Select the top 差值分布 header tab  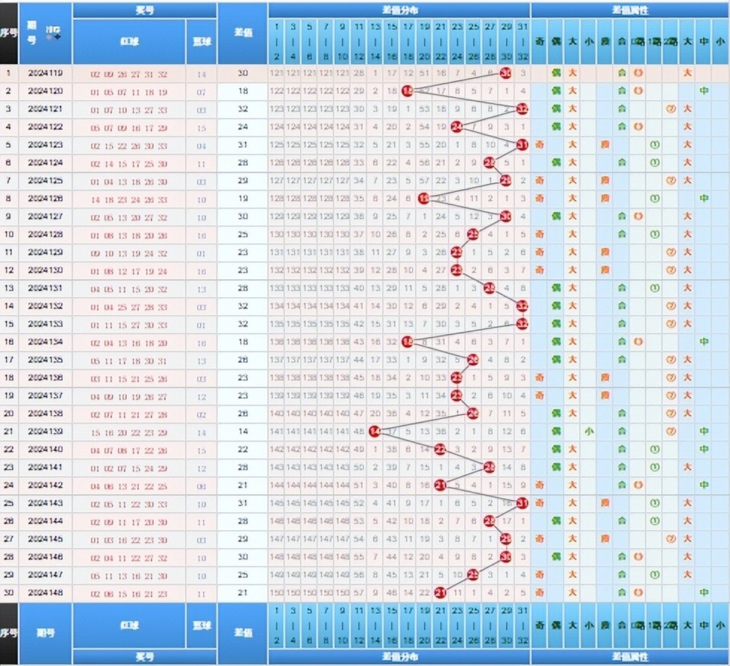[399, 10]
